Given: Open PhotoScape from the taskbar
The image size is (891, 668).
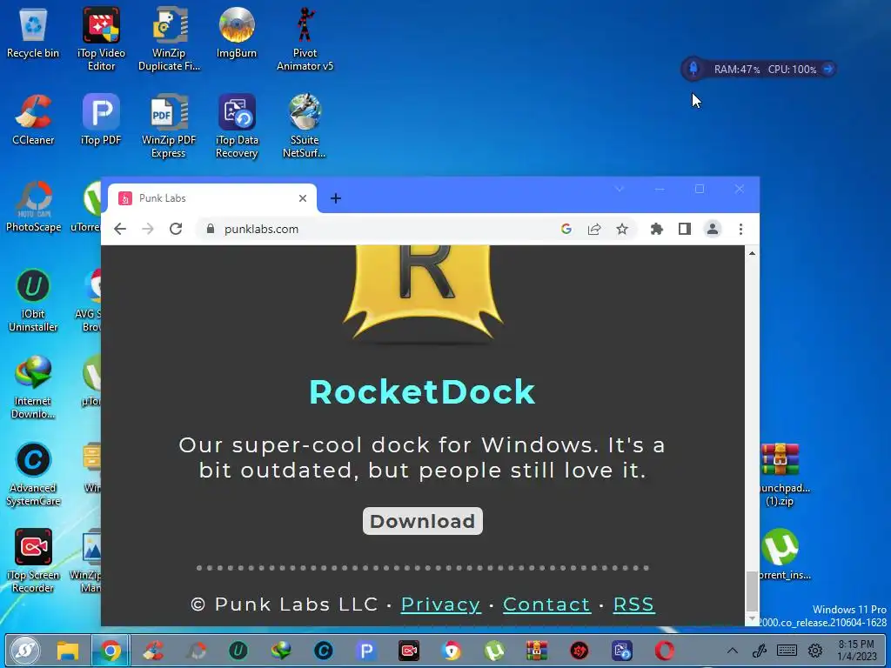Looking at the screenshot, I should 196,651.
